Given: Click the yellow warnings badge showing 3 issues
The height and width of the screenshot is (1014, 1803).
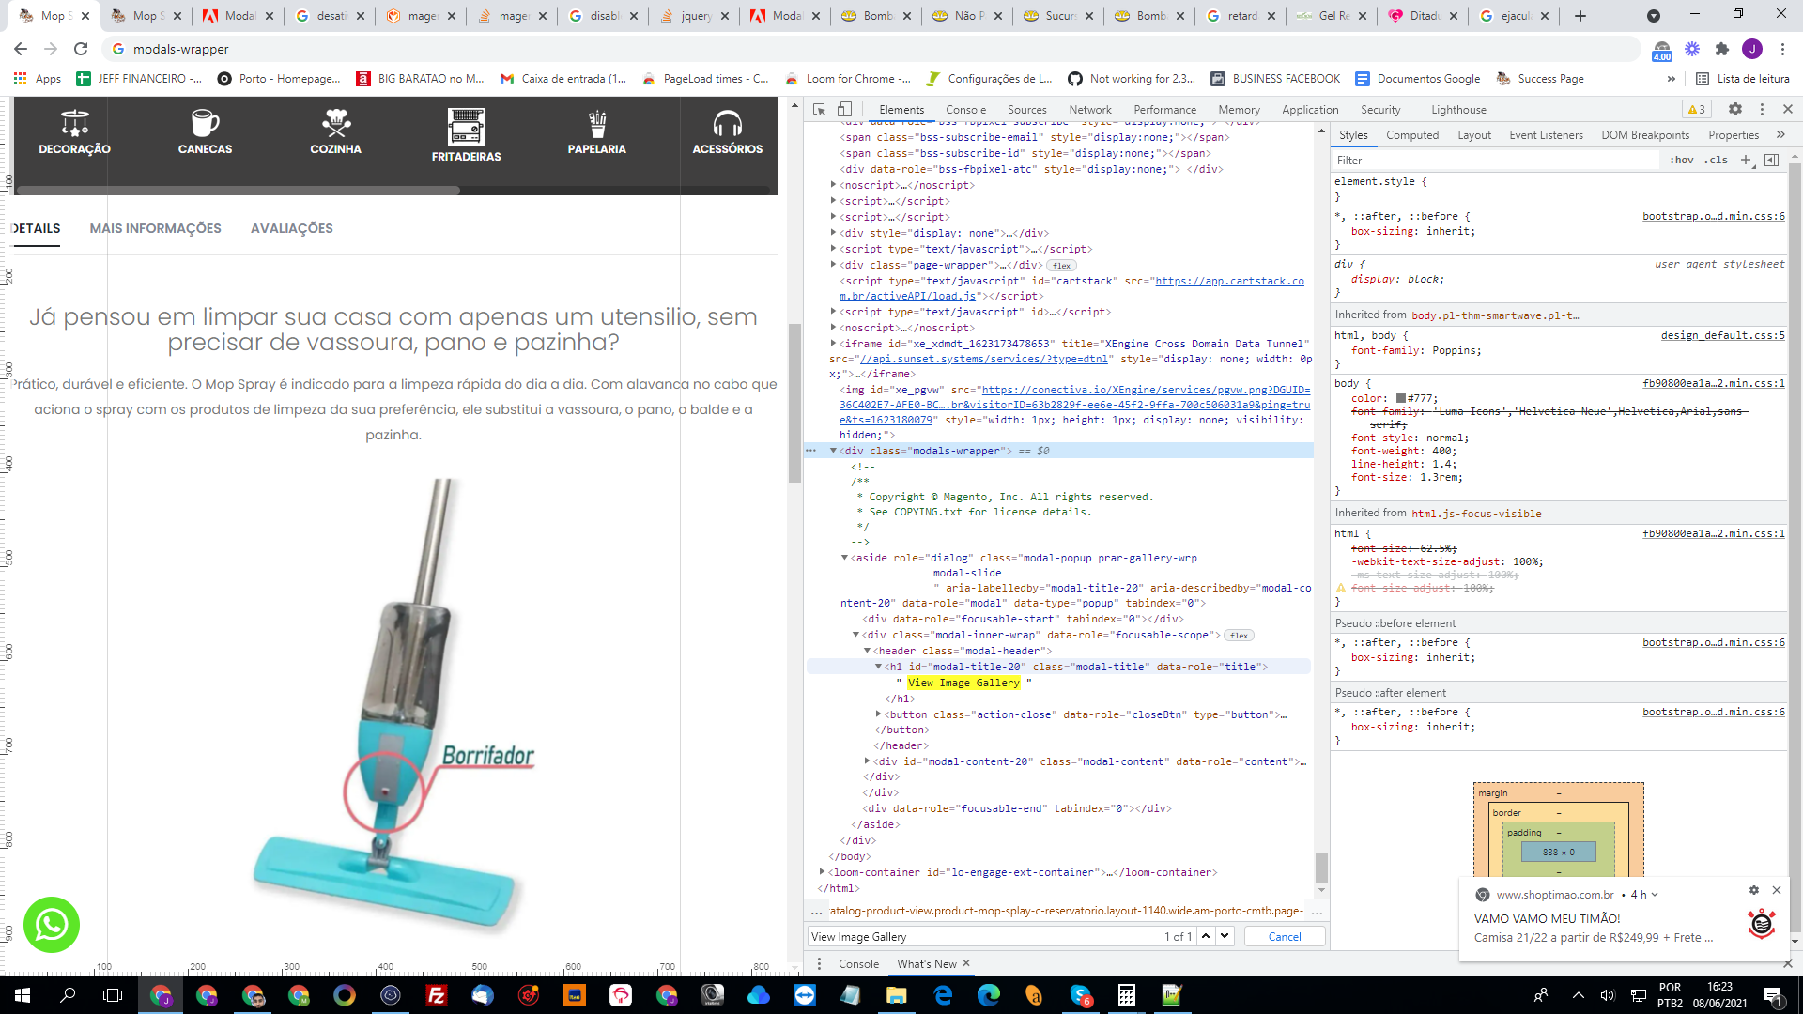Looking at the screenshot, I should tap(1696, 110).
